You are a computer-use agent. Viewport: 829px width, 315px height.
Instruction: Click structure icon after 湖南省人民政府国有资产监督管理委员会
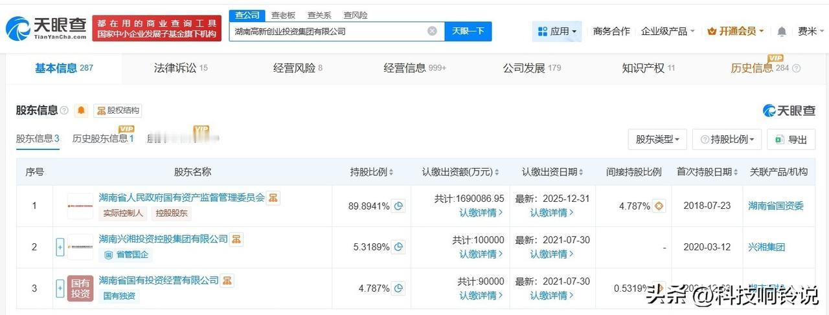tap(273, 198)
